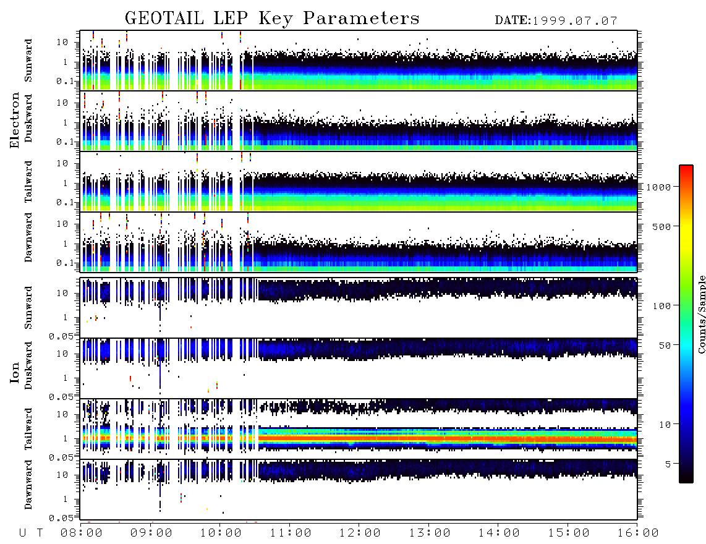Click the '500' color scale value
This screenshot has height=544, width=706.
(662, 227)
